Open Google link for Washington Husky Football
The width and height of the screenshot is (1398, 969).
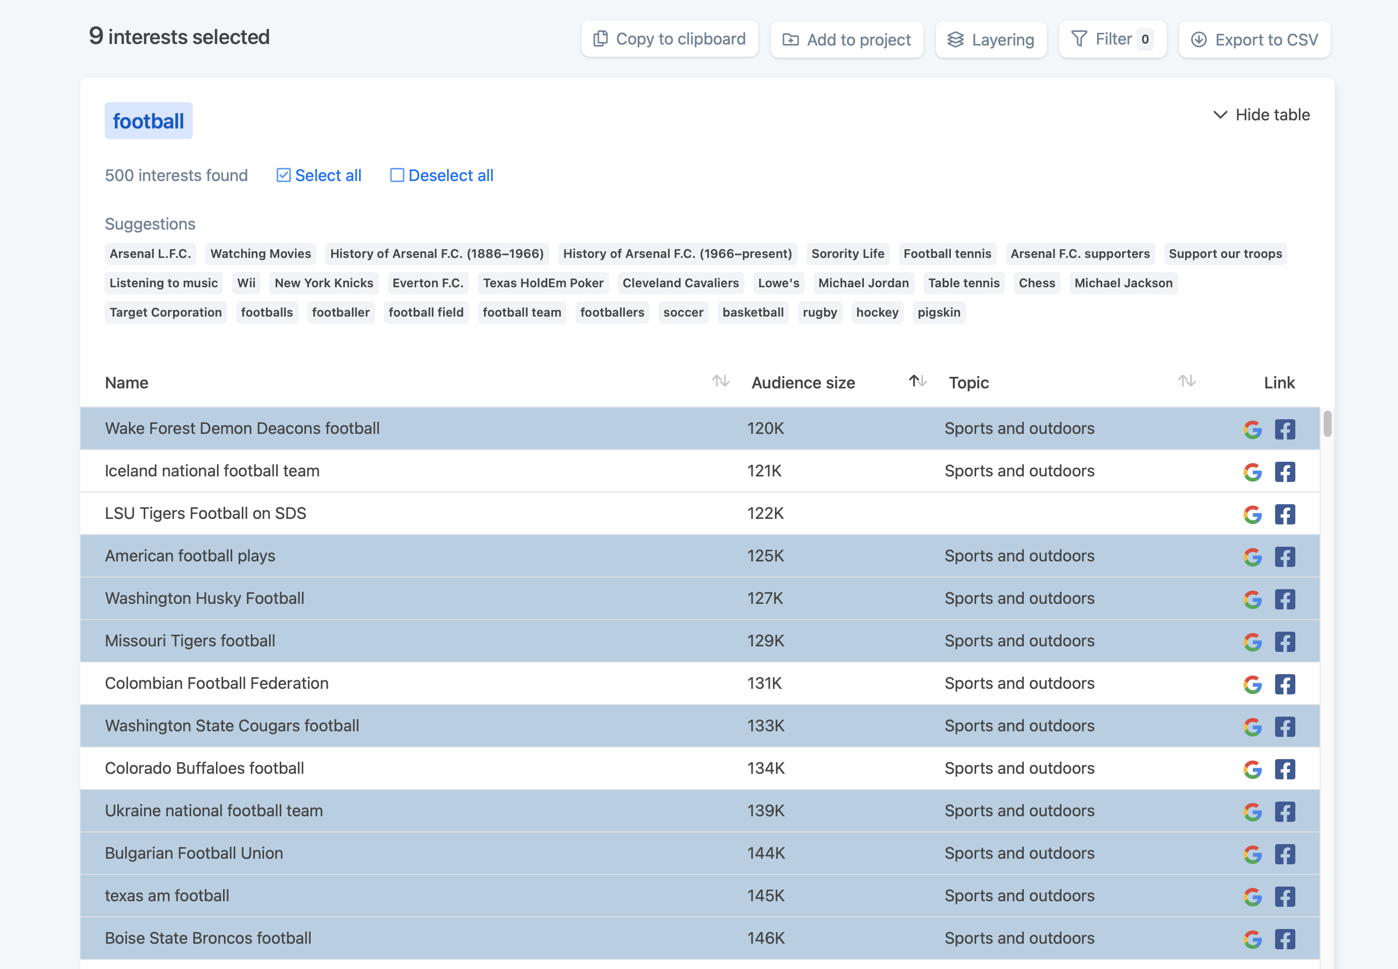(1252, 599)
